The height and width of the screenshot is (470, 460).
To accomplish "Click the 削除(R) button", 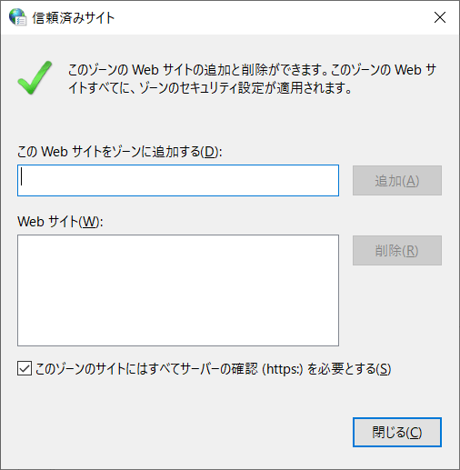I will pos(397,251).
